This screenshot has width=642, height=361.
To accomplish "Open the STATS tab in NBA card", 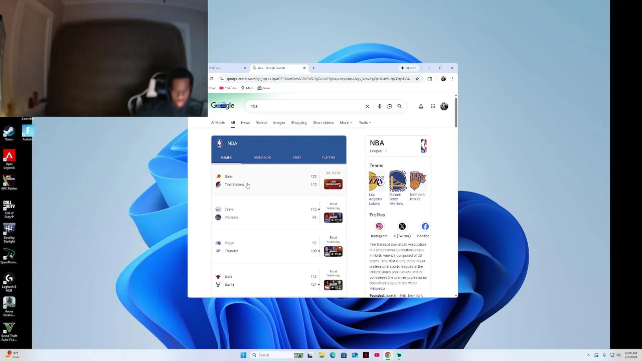I will pyautogui.click(x=297, y=157).
